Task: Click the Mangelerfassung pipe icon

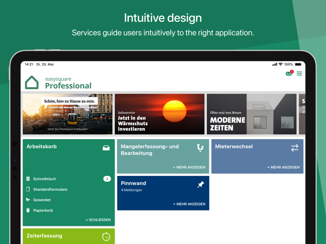Action: pos(200,148)
